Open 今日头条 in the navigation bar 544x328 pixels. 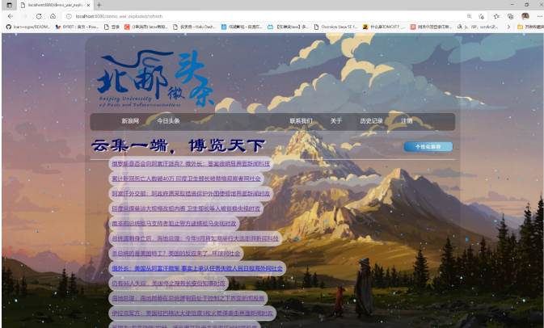168,121
